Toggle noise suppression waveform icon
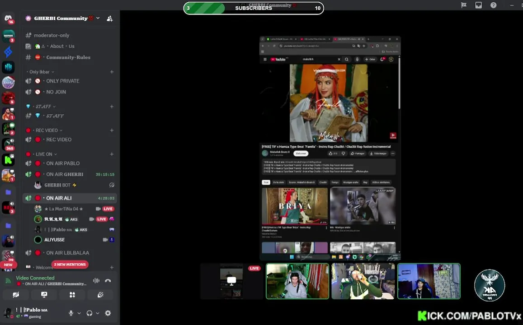Image resolution: width=523 pixels, height=325 pixels. (x=96, y=281)
